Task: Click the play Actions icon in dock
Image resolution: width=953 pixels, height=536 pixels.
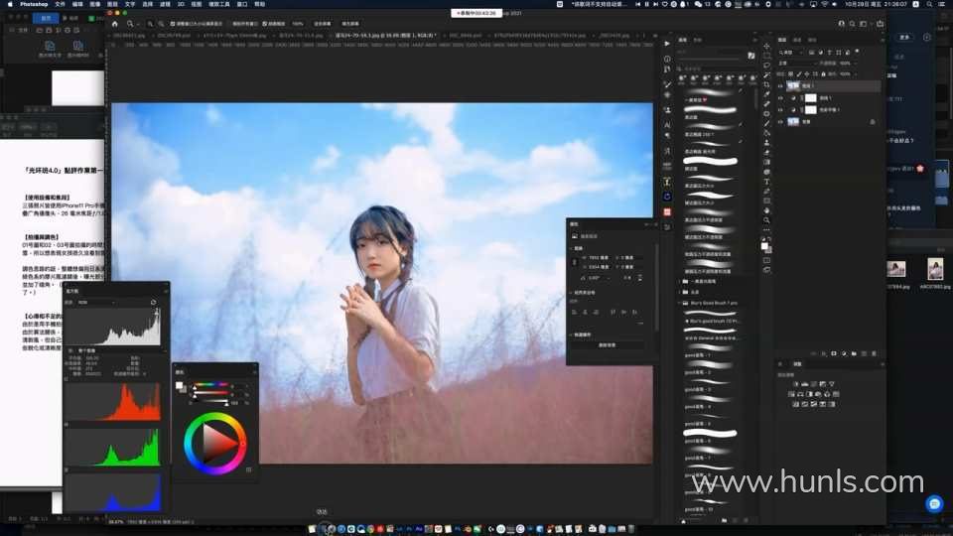Action: tap(667, 44)
